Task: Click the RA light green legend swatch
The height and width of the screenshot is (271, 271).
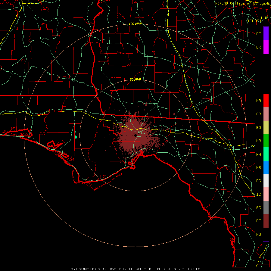Action: (266, 154)
